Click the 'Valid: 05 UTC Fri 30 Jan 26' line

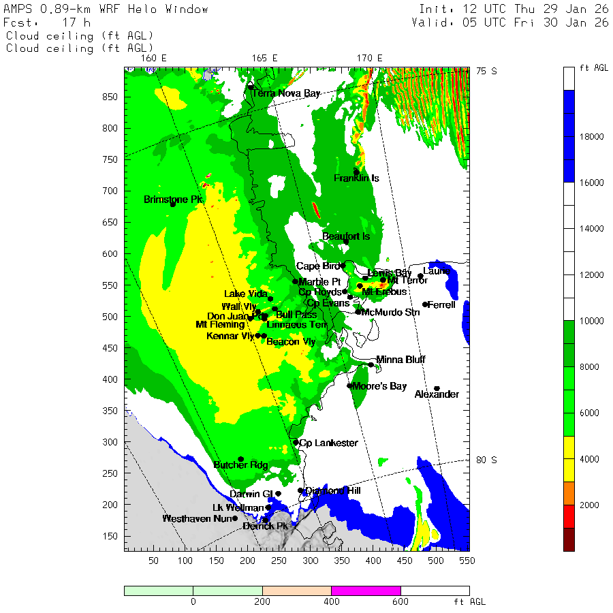tap(509, 22)
